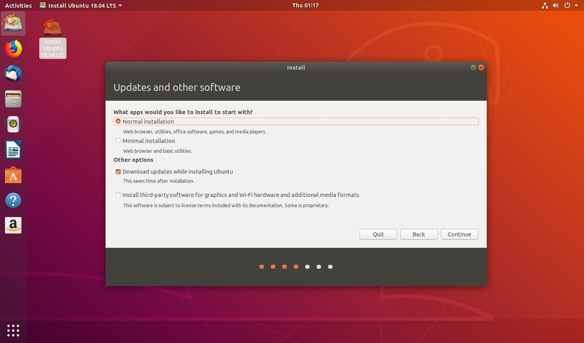Click the "Web browser, utilities, office software" description
Viewport: 584px width, 343px height.
coord(195,132)
